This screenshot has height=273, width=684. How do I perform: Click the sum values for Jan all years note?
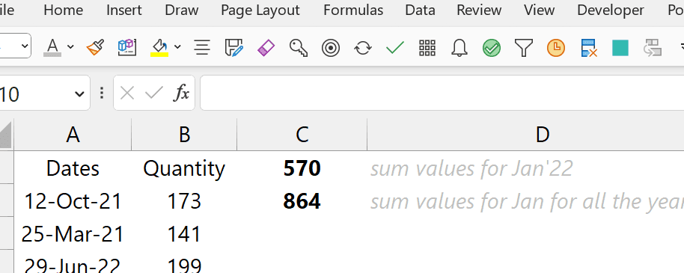point(527,201)
